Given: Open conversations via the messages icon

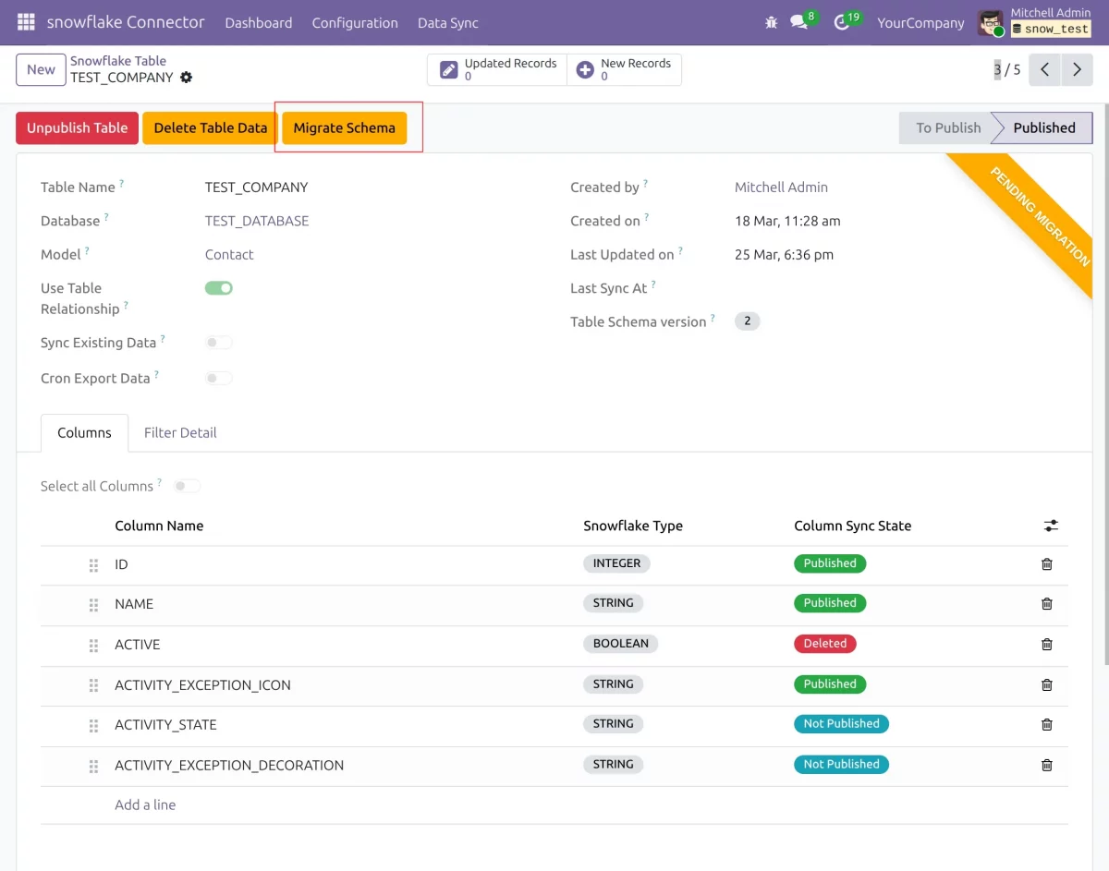Looking at the screenshot, I should coord(799,22).
